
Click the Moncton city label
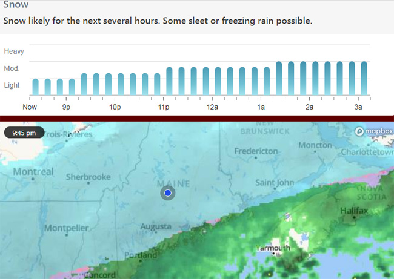click(x=315, y=145)
